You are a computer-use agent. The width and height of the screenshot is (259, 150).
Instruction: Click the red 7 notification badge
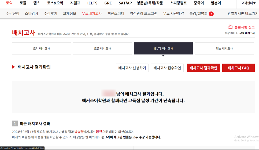(x=211, y=14)
